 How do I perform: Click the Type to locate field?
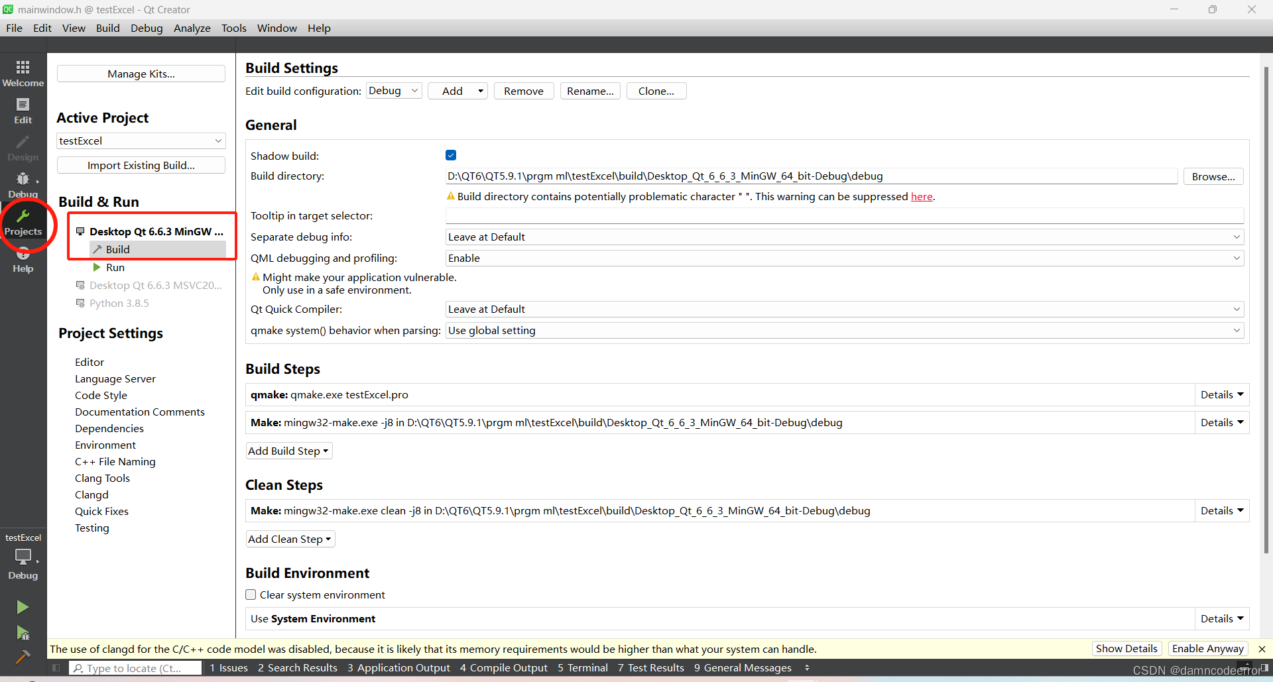pyautogui.click(x=135, y=668)
